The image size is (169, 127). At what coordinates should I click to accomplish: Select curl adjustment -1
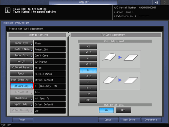pyautogui.click(x=88, y=82)
